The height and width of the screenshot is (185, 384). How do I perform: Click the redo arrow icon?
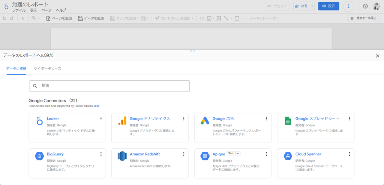(12, 18)
